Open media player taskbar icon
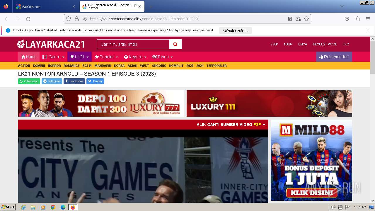This screenshot has width=375, height=211. (x=43, y=207)
